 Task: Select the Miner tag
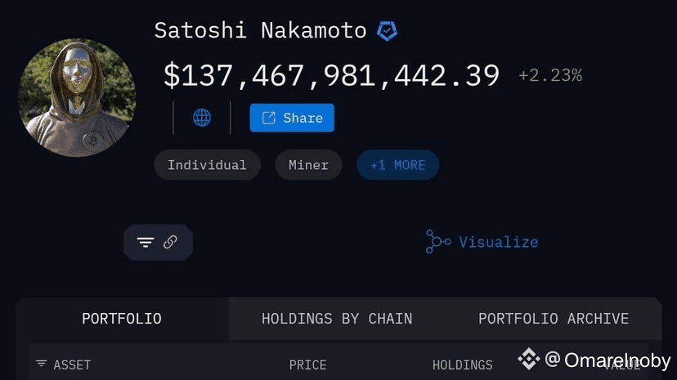pyautogui.click(x=308, y=165)
